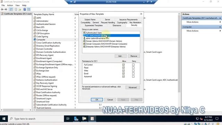The height and width of the screenshot is (125, 222).
Task: Open Task View on the taskbar
Action: tap(68, 119)
